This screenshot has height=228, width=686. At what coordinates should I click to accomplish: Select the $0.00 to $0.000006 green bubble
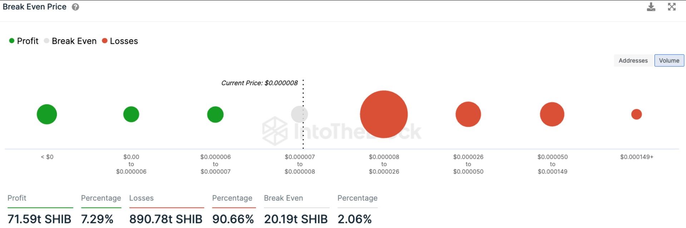131,114
